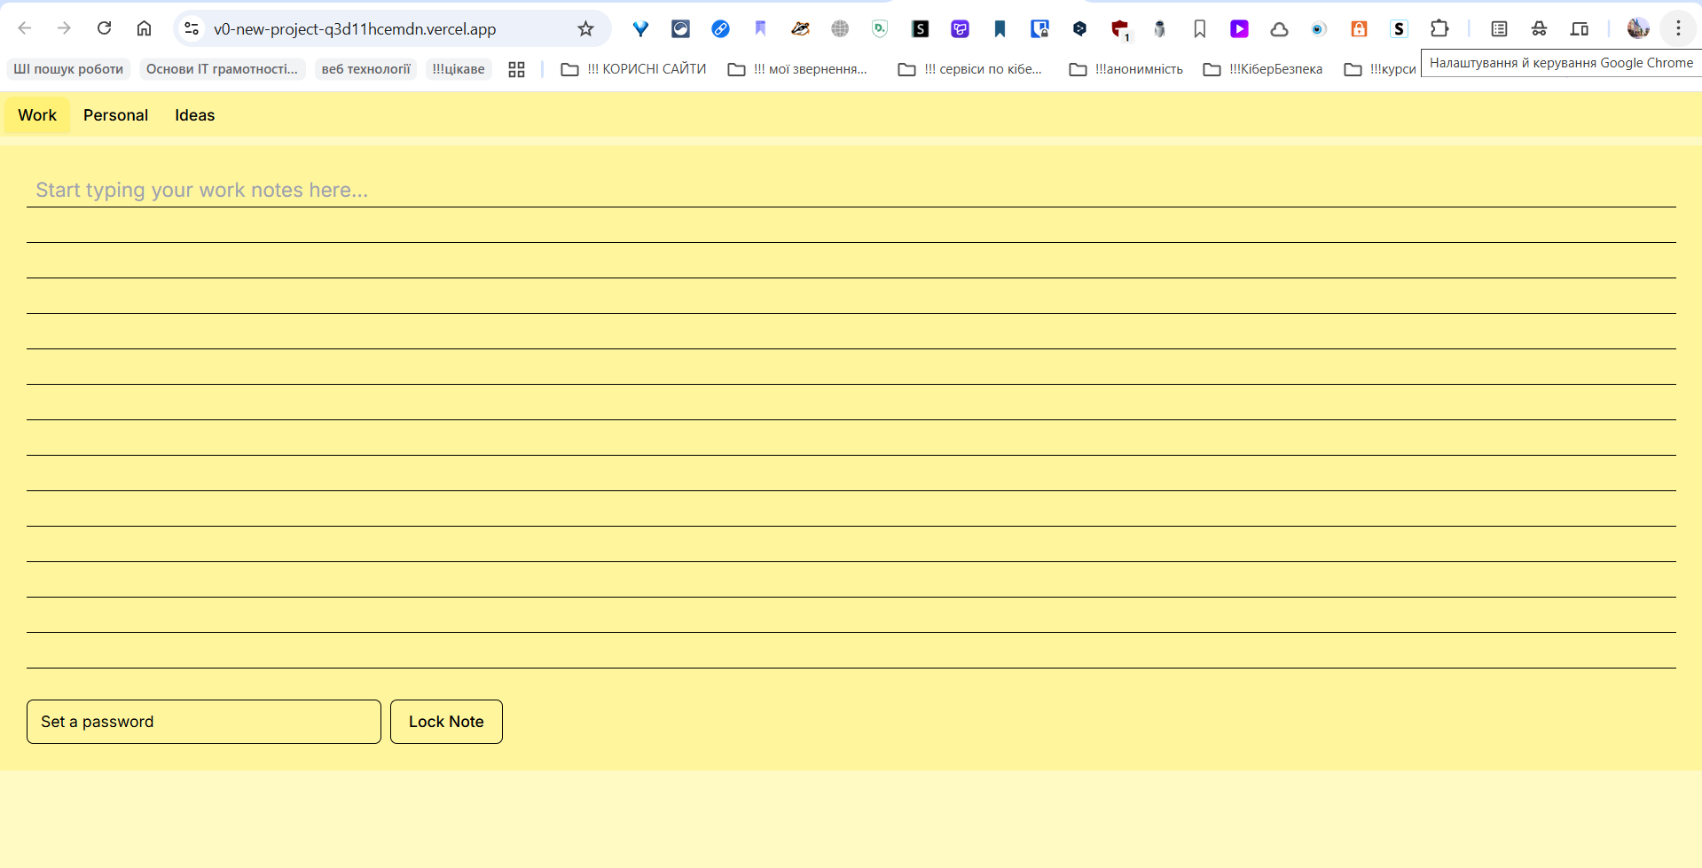Open the '!!! мої звернення...' bookmarks folder
This screenshot has height=868, width=1702.
797,69
